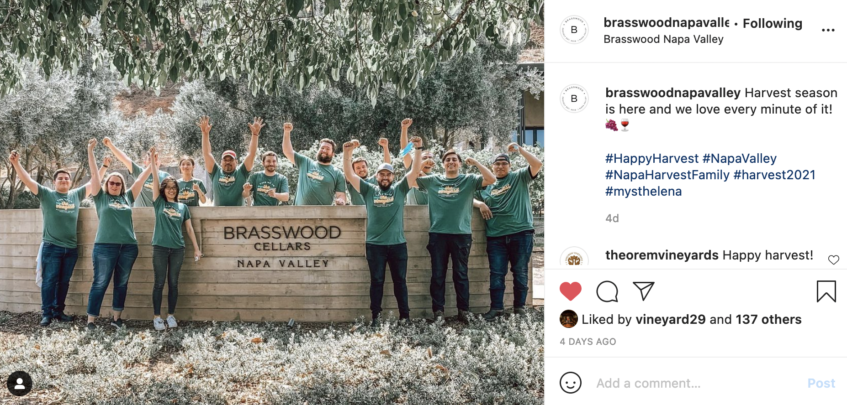This screenshot has height=405, width=847.
Task: Open brasswoodnapavalley header profile picture
Action: 574,30
